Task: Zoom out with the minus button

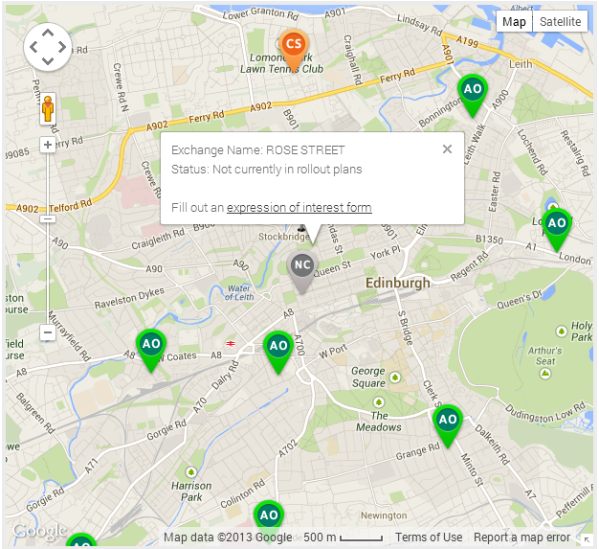Action: click(48, 332)
